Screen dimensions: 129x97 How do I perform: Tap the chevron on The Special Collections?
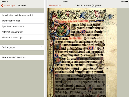(x=42, y=57)
